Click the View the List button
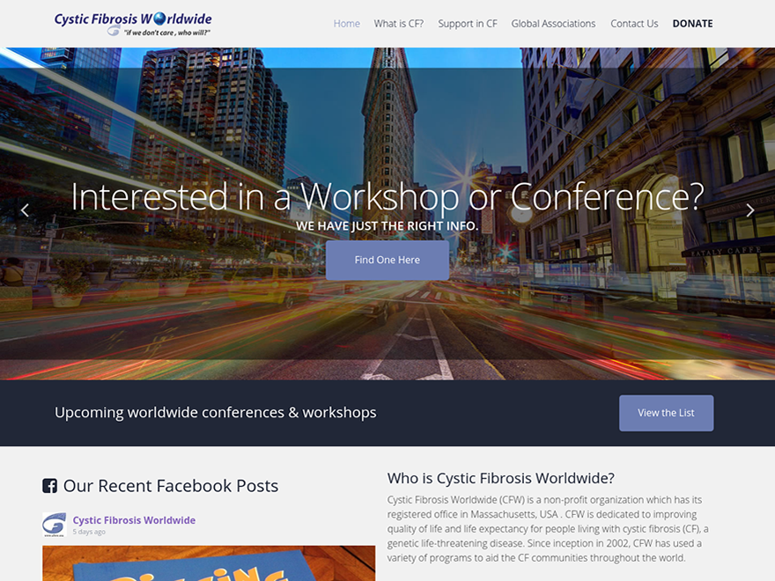The image size is (775, 581). tap(666, 413)
